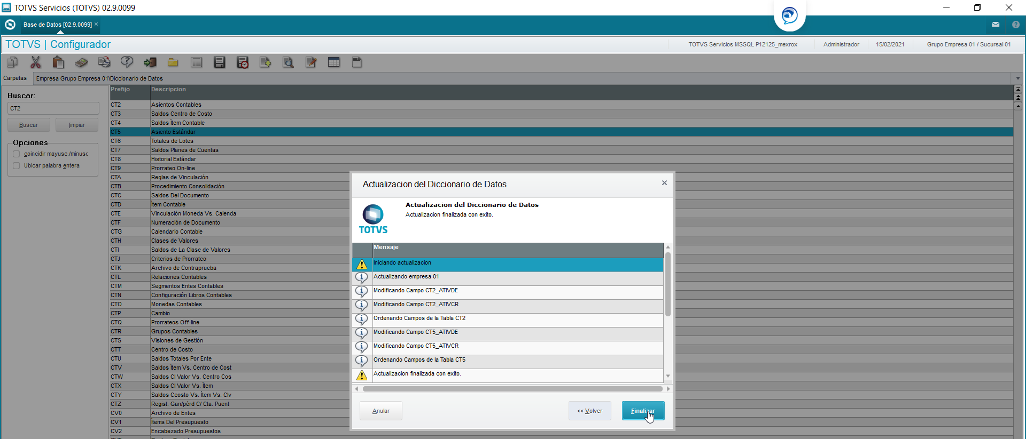Click the Mensaje column header in the dialog
1026x439 pixels.
518,250
